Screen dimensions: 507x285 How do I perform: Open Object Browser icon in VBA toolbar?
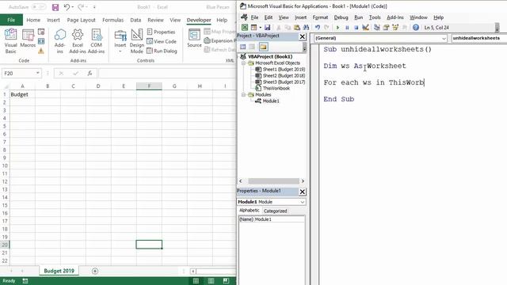395,28
